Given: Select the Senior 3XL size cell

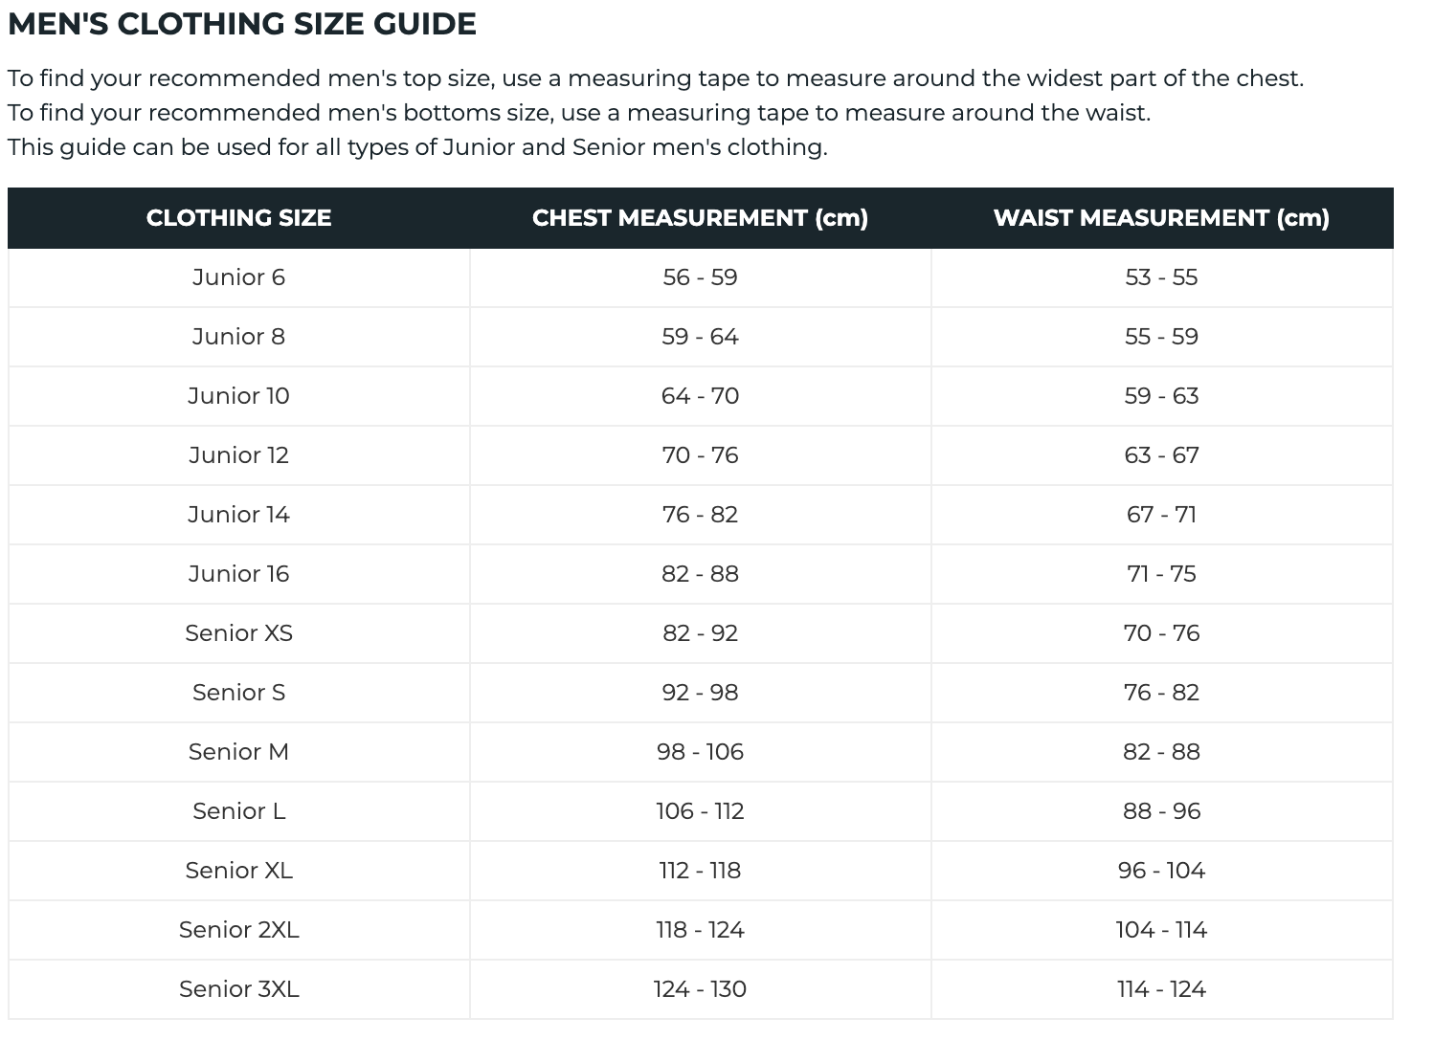Looking at the screenshot, I should (238, 989).
